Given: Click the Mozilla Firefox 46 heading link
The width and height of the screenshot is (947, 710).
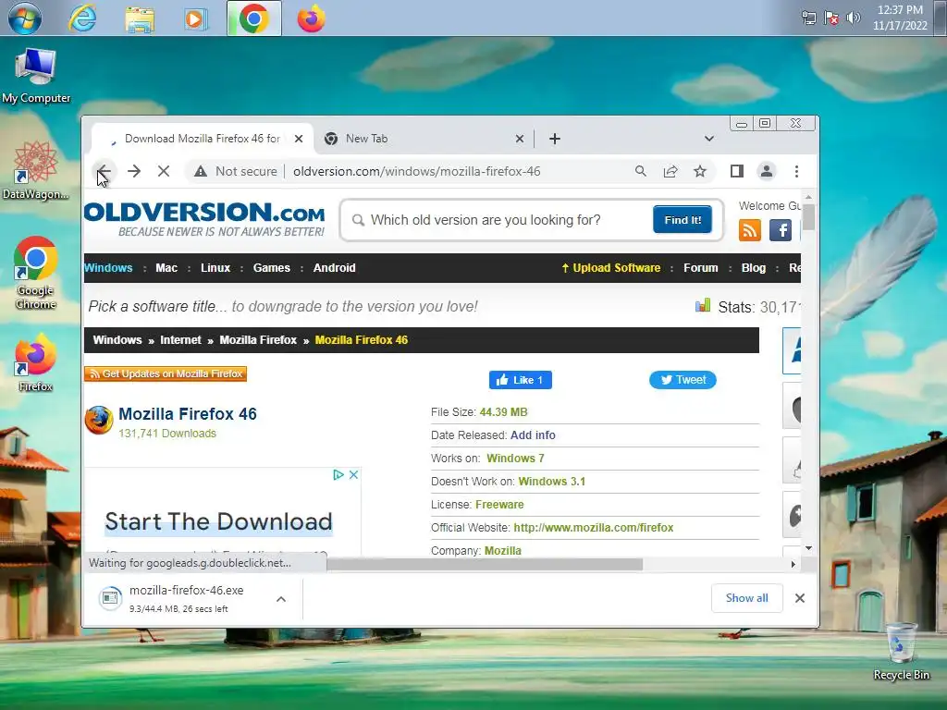Looking at the screenshot, I should (x=188, y=414).
